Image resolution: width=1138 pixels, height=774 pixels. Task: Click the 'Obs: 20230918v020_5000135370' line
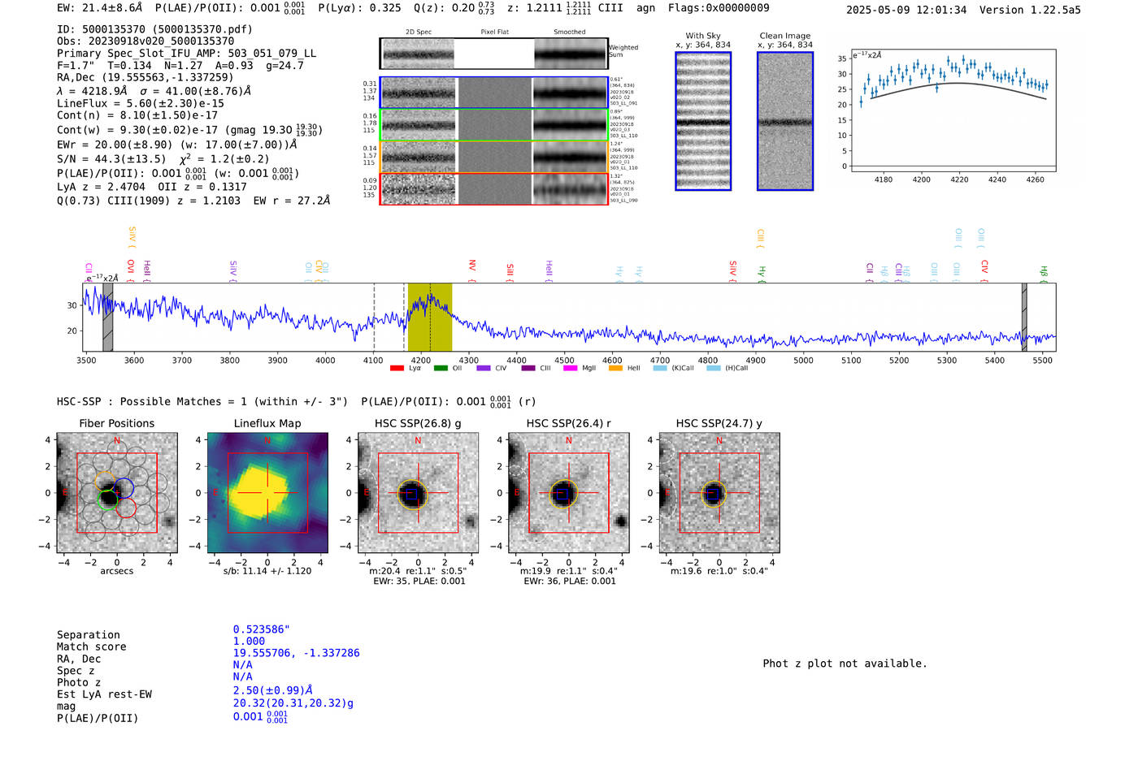pos(146,41)
